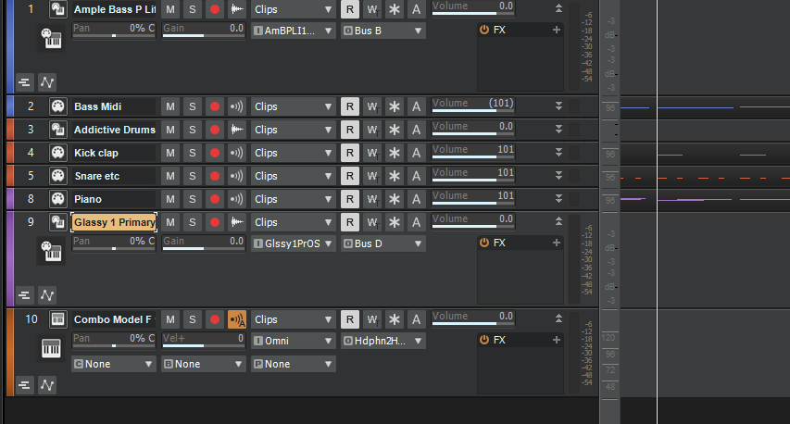Enable automation write on Snare etc track
790x424 pixels.
pos(371,176)
